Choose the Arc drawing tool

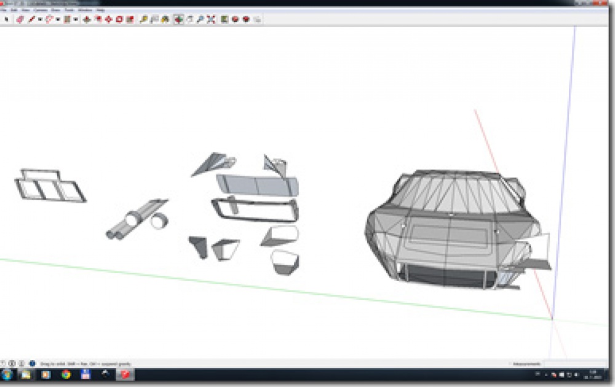click(49, 19)
